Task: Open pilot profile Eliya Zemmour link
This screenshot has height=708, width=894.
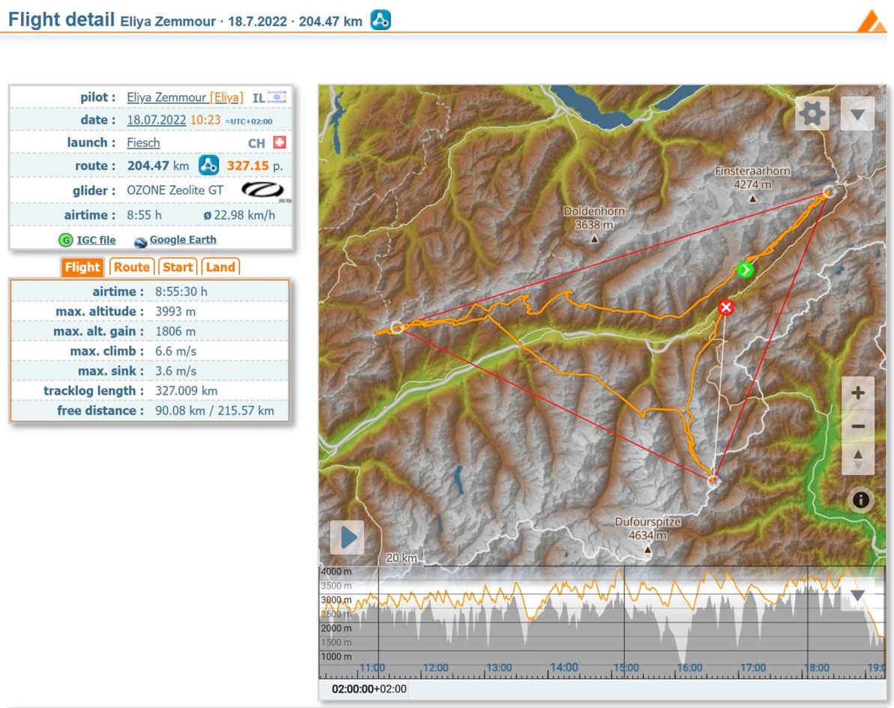Action: 185,97
